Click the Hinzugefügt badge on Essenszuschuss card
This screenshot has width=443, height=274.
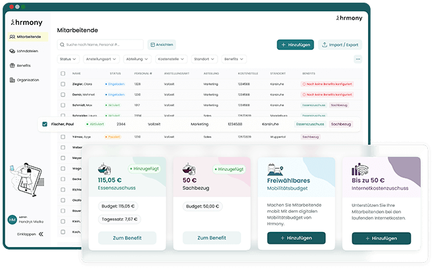pos(144,169)
